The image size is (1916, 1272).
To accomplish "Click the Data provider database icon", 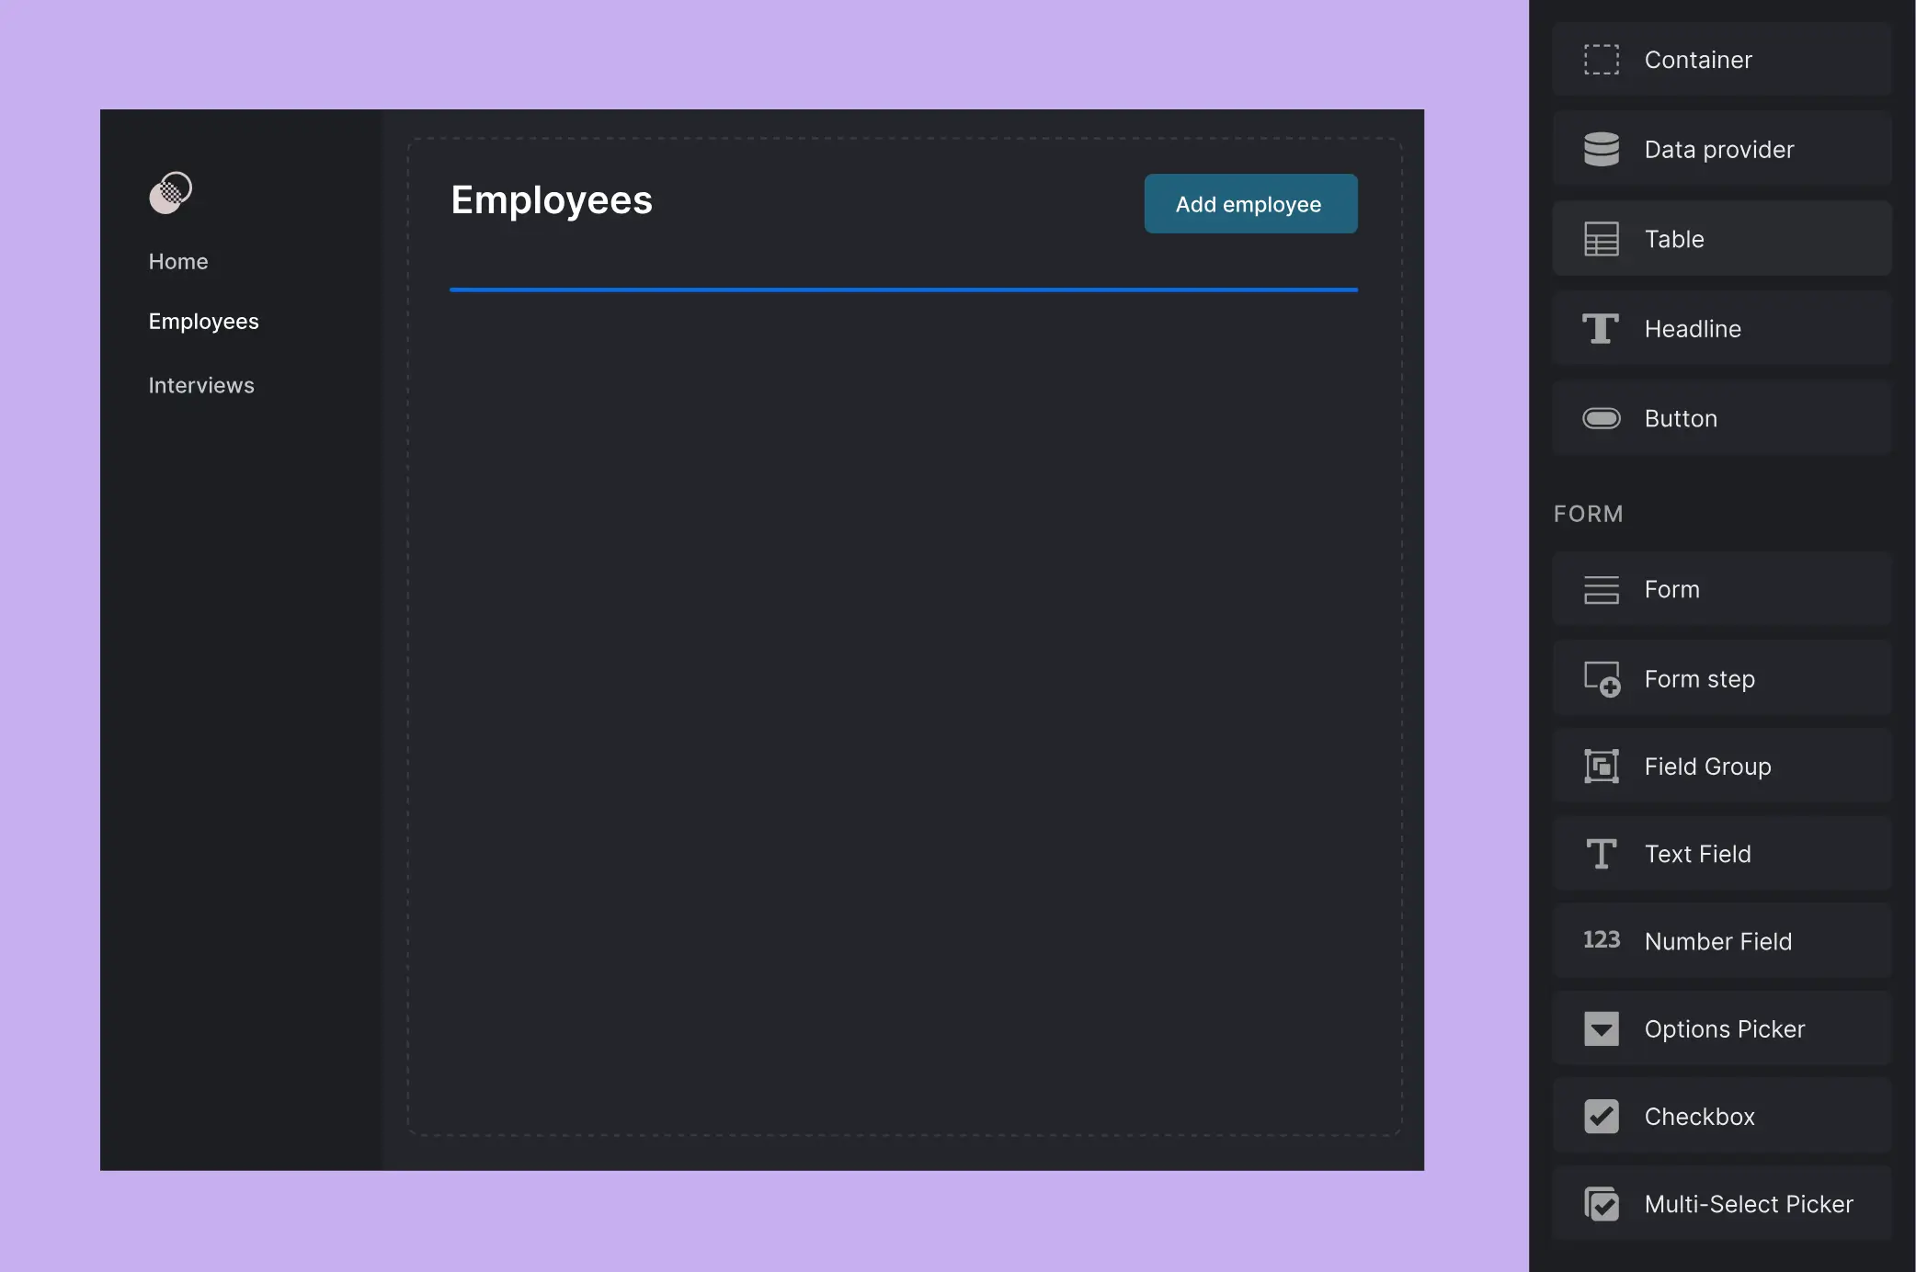I will point(1601,149).
